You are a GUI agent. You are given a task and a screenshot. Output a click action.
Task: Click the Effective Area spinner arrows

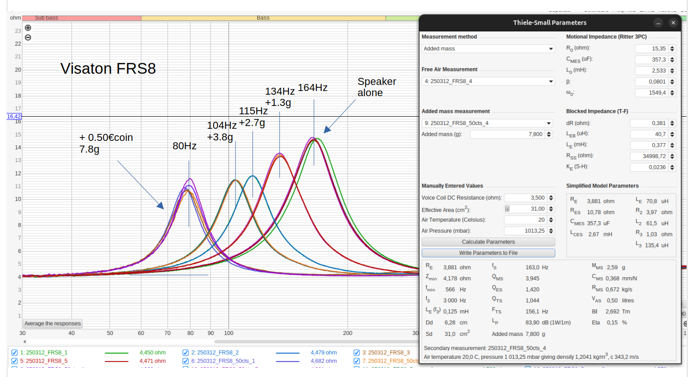point(551,209)
